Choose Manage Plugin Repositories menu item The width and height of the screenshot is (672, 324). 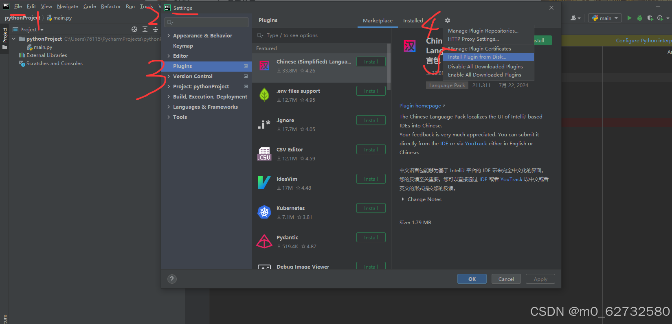click(488, 31)
